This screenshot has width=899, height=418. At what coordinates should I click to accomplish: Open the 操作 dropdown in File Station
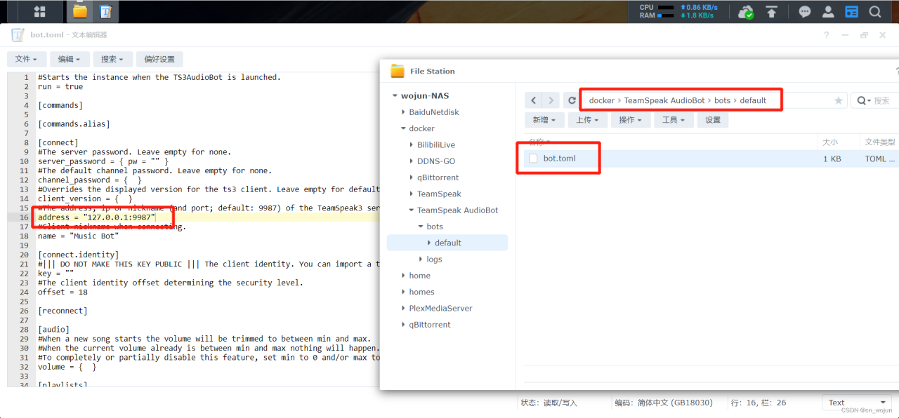(630, 119)
